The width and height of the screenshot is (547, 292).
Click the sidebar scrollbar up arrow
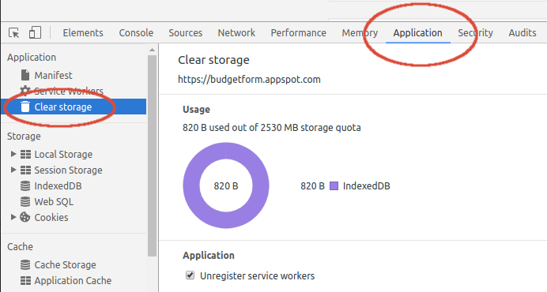pyautogui.click(x=152, y=51)
